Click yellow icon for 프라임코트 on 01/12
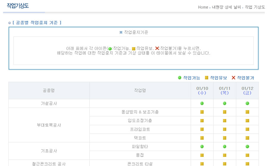The image size is (268, 166). [247, 129]
